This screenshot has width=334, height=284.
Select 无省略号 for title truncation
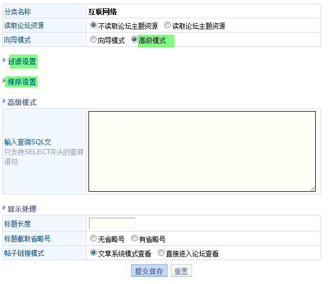coord(93,239)
